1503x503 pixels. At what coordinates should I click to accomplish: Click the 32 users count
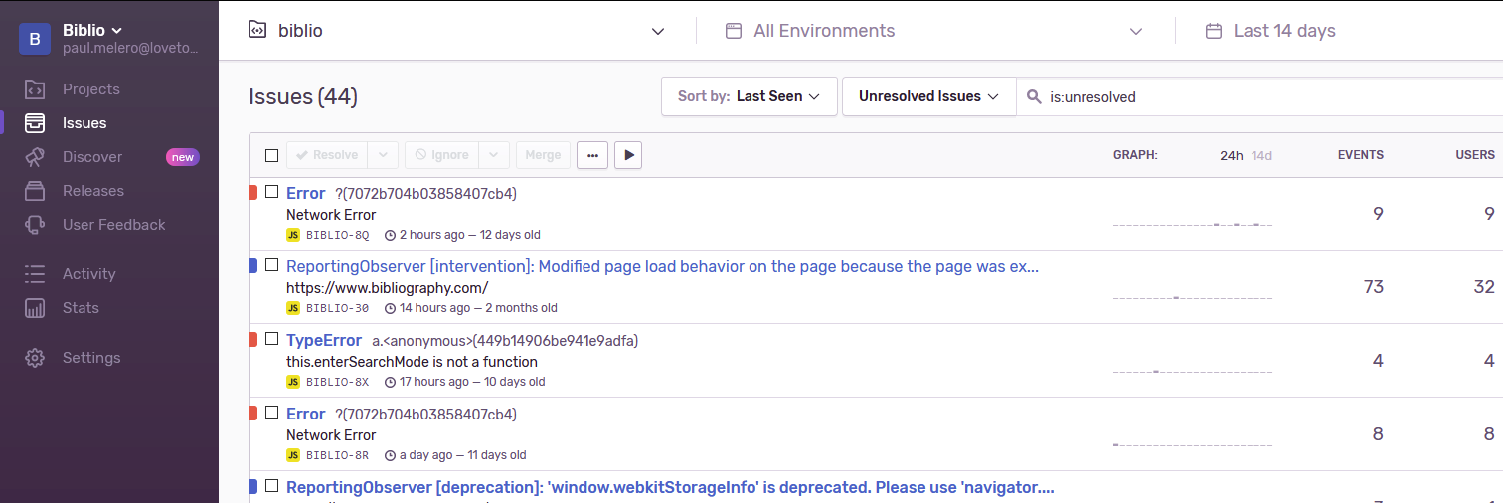(1484, 287)
